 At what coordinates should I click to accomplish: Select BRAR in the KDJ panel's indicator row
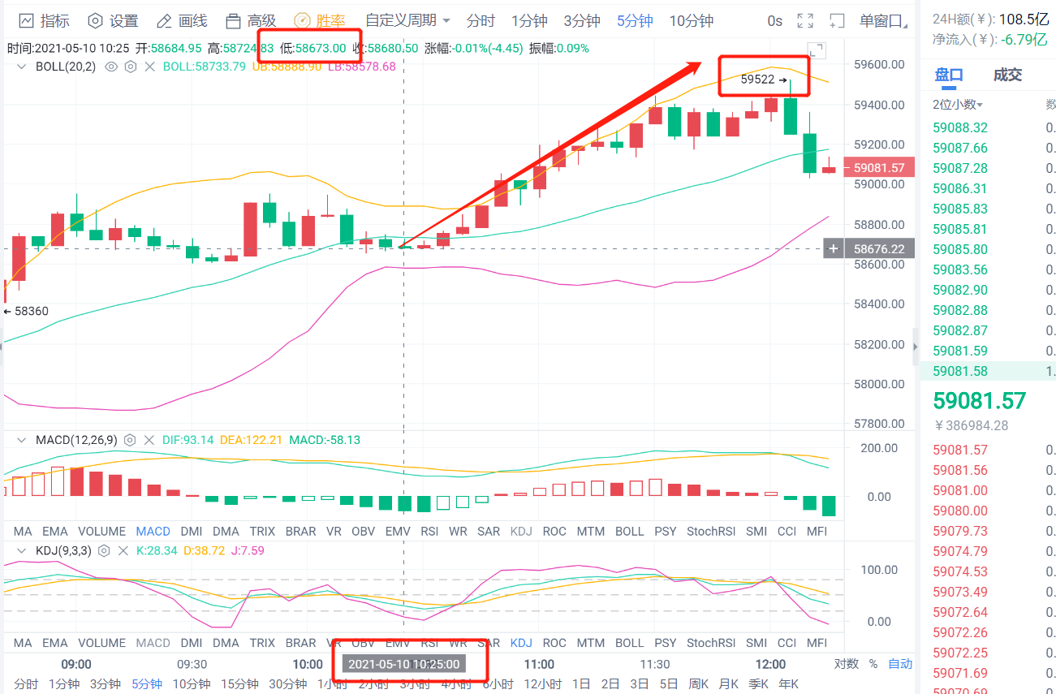[301, 643]
